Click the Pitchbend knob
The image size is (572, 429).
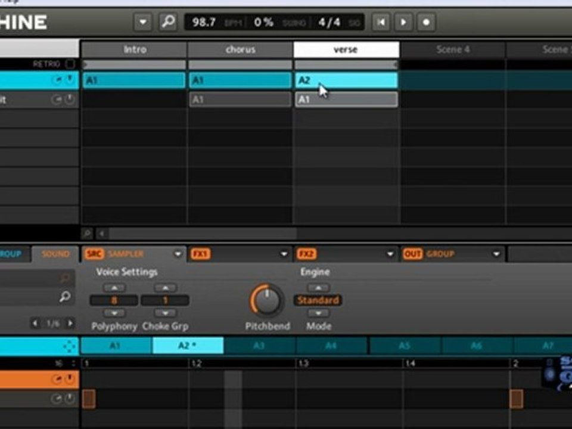coord(267,300)
